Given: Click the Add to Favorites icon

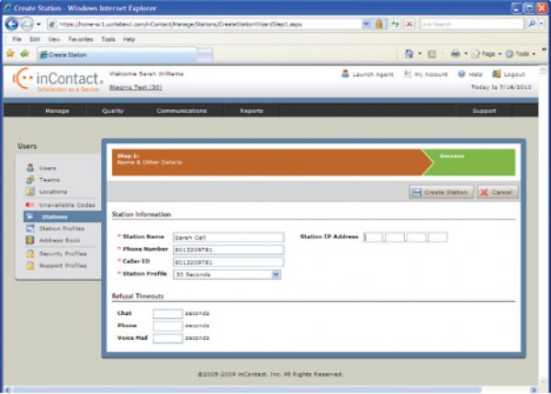Looking at the screenshot, I should click(25, 54).
